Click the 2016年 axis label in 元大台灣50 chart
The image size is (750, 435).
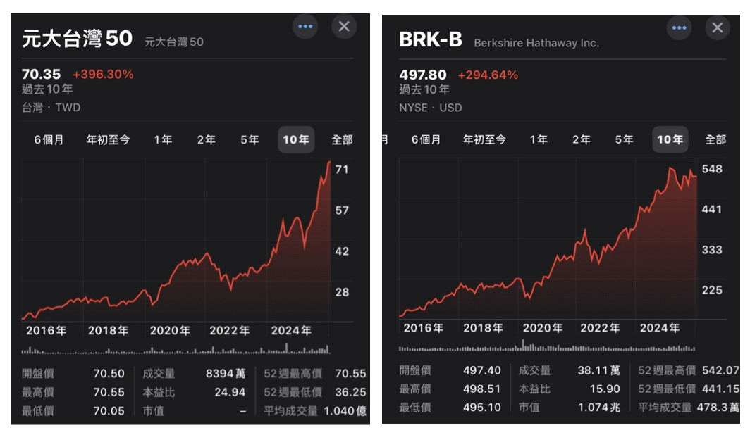click(x=47, y=330)
